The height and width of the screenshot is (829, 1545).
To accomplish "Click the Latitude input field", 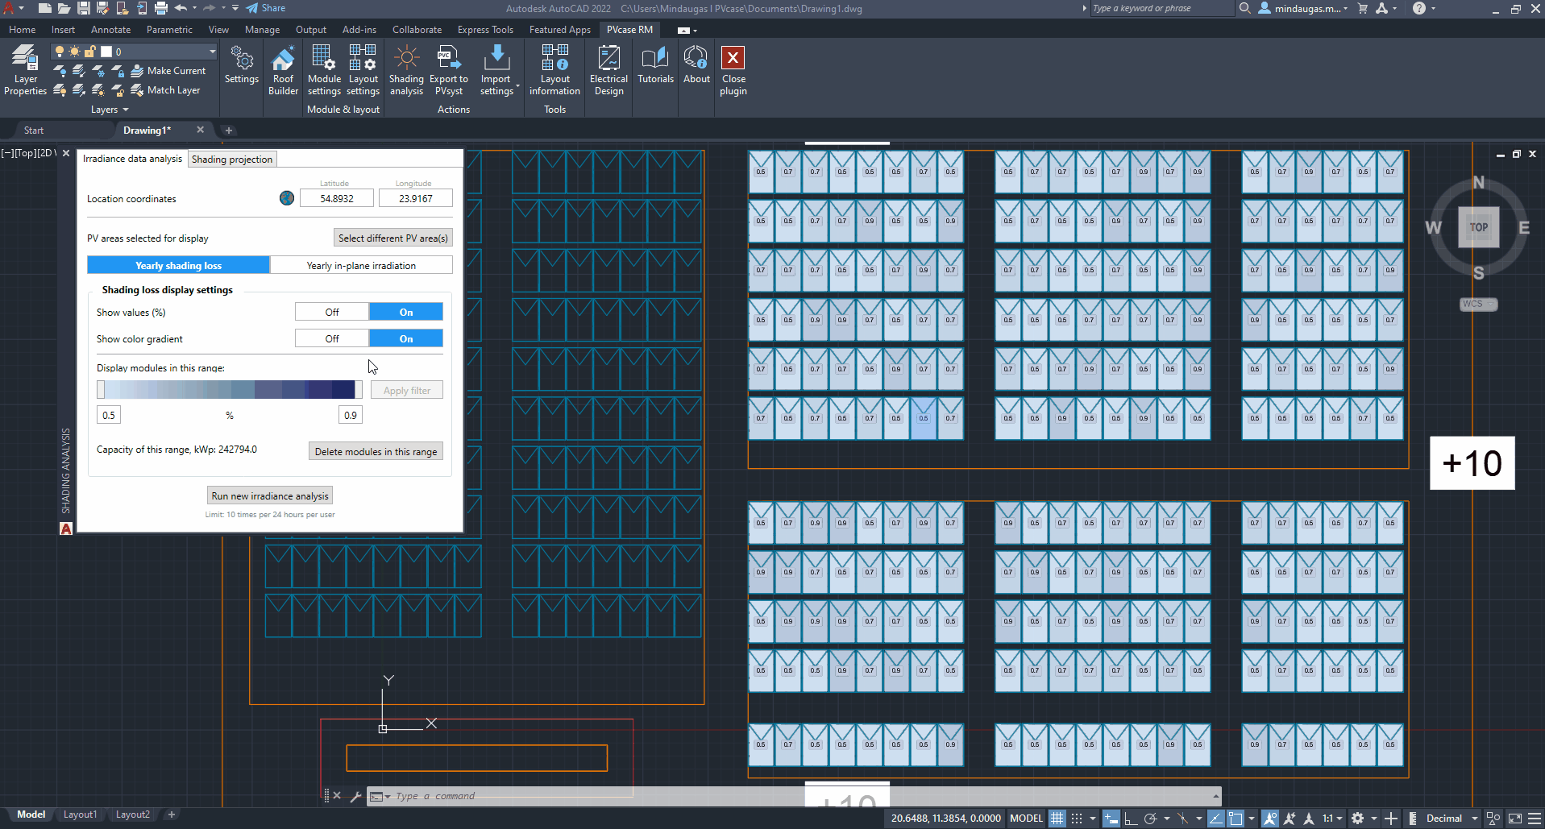I will point(337,198).
